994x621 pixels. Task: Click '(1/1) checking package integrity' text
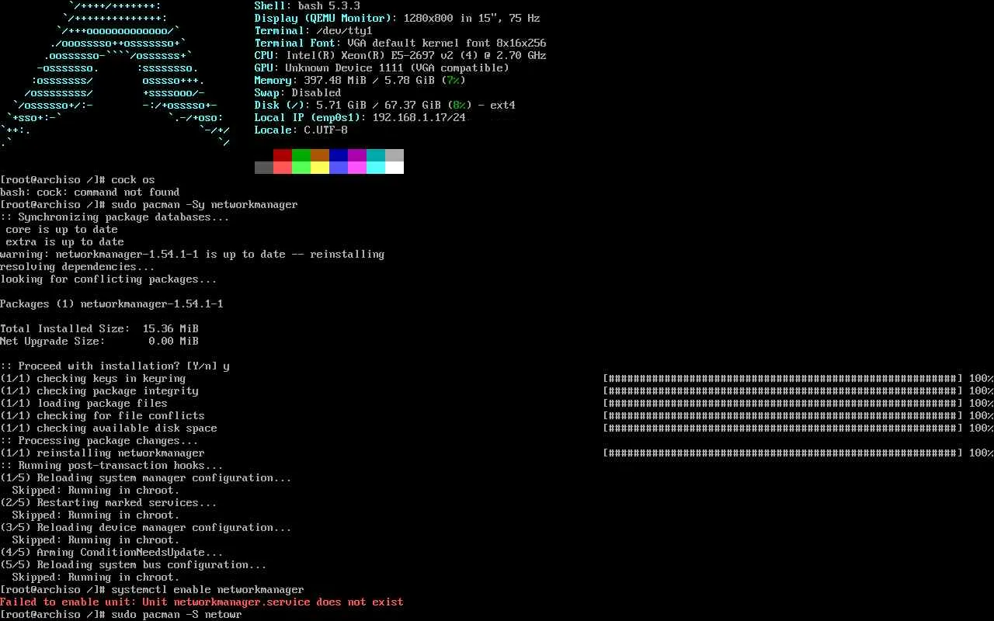99,391
